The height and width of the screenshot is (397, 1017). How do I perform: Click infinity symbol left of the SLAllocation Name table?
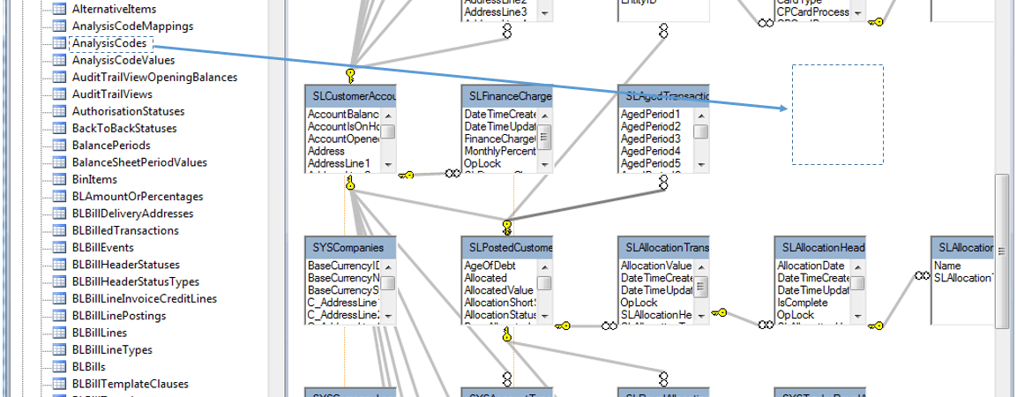(922, 275)
